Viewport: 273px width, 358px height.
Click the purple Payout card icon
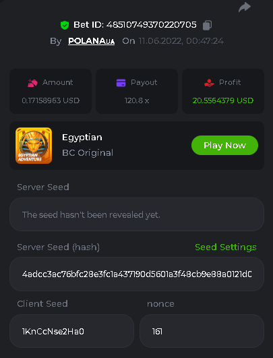[121, 83]
